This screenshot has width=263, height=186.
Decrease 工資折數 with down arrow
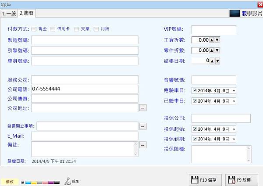(217, 40)
